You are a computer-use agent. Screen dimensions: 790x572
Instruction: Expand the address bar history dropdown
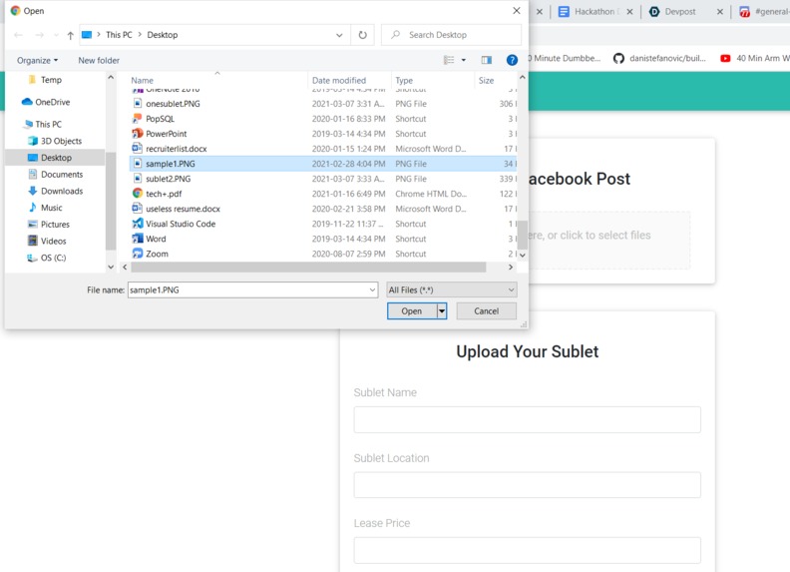pyautogui.click(x=339, y=35)
